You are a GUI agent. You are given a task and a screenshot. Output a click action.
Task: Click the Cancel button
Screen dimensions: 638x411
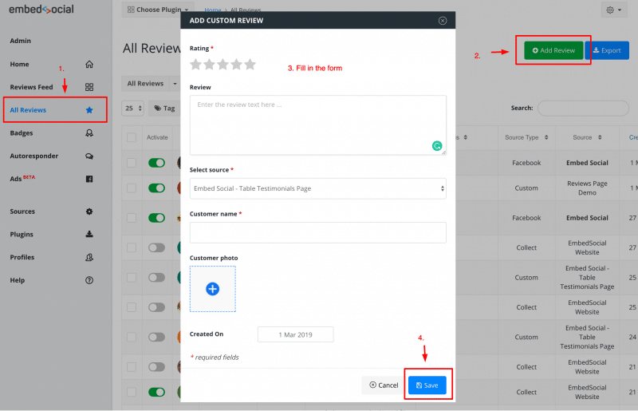click(x=384, y=385)
